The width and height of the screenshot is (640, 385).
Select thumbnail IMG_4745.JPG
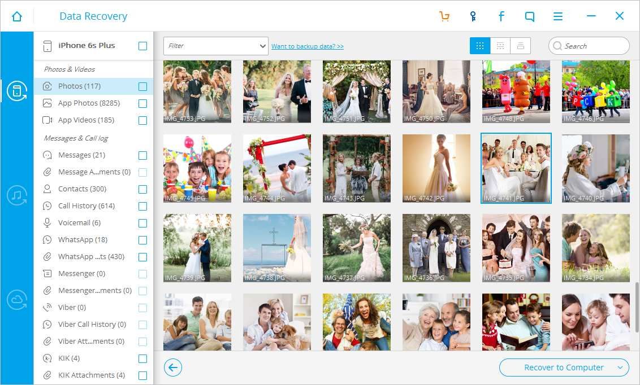click(197, 168)
